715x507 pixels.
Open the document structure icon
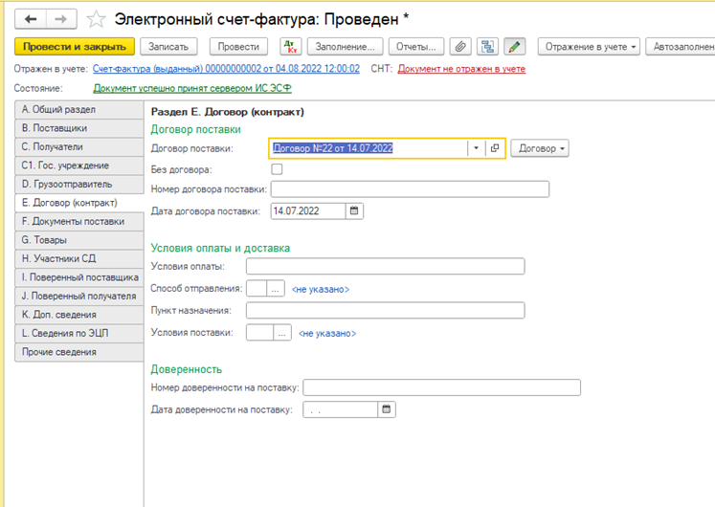[x=488, y=46]
